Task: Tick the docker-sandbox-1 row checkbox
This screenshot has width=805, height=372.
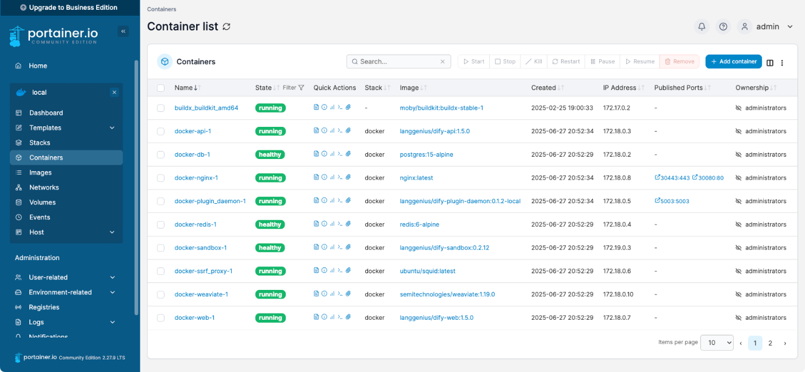Action: tap(161, 248)
